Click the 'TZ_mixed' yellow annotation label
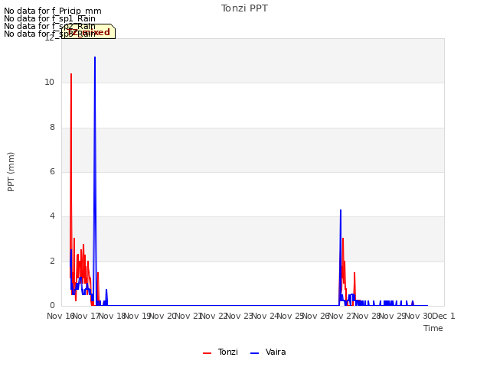This screenshot has height=367, width=490. (x=89, y=31)
